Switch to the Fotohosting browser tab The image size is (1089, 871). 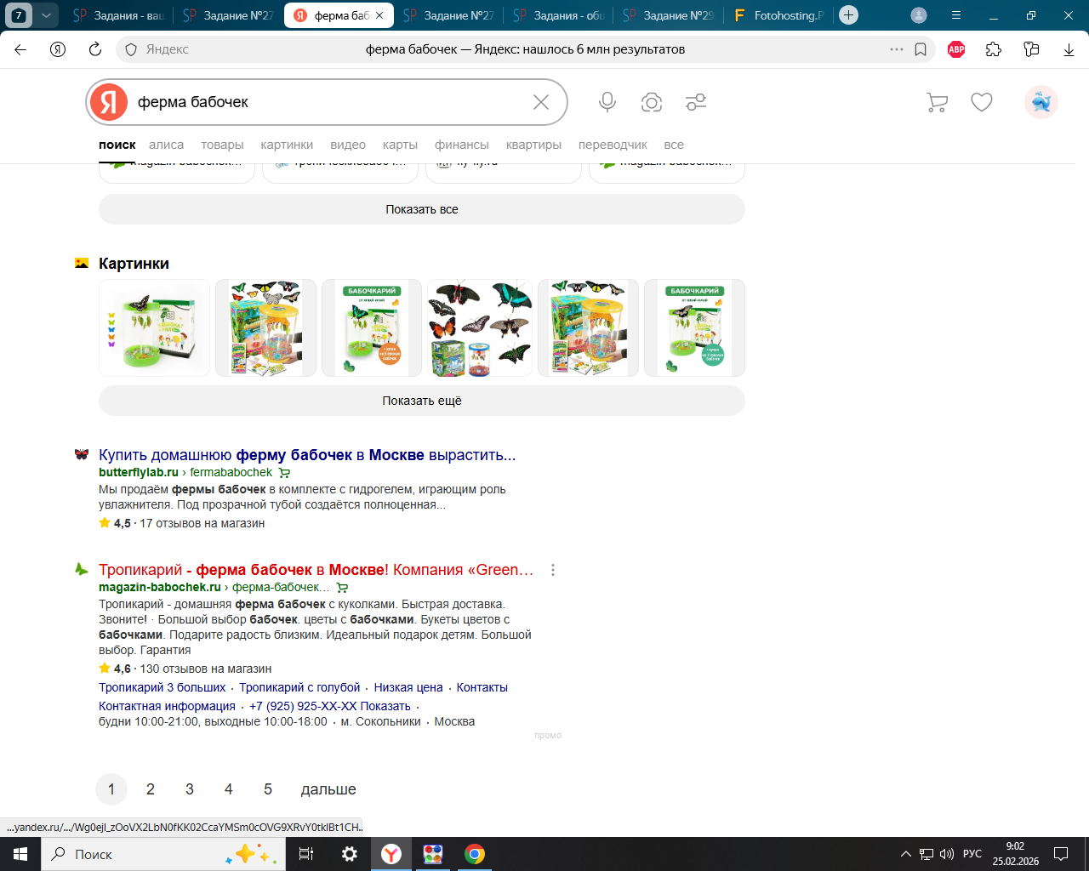(x=778, y=15)
